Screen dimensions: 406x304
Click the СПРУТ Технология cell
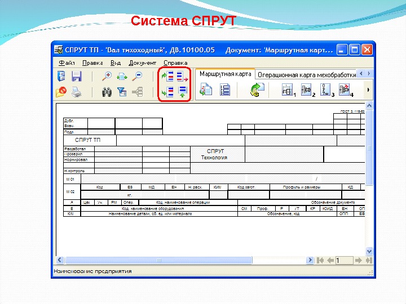pos(218,154)
